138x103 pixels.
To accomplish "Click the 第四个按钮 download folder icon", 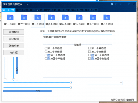I will [x=52, y=17].
